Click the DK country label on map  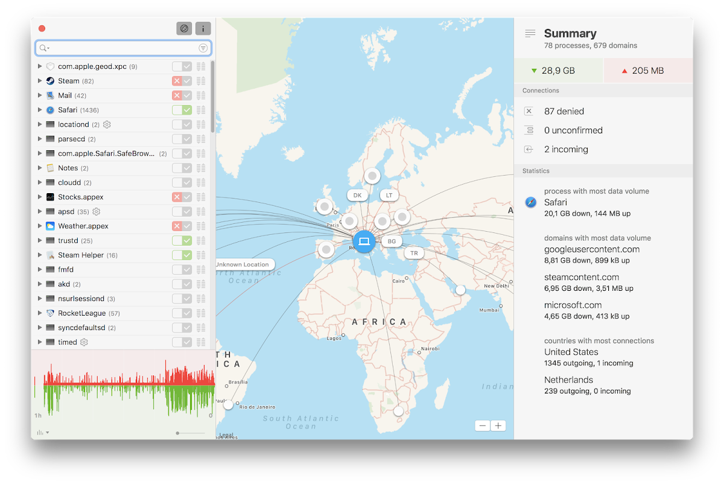(357, 195)
